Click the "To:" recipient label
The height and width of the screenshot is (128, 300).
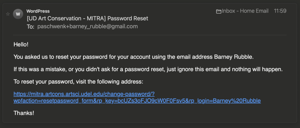coord(30,26)
